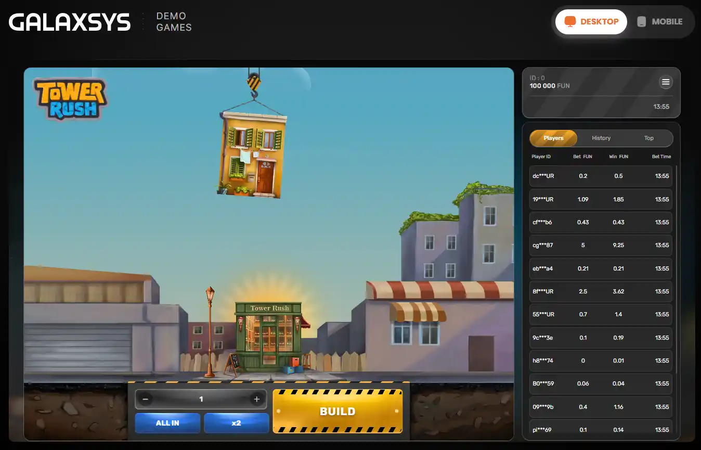Click the plus button to increase bet

(256, 399)
